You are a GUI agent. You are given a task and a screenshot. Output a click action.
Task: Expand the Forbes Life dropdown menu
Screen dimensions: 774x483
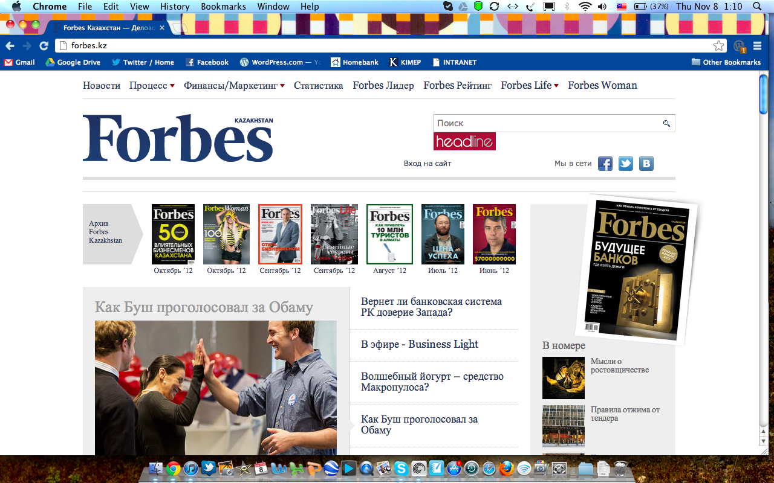click(x=529, y=86)
